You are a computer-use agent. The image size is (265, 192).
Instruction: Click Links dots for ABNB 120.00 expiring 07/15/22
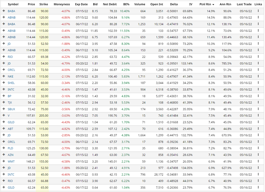pos(258,17)
